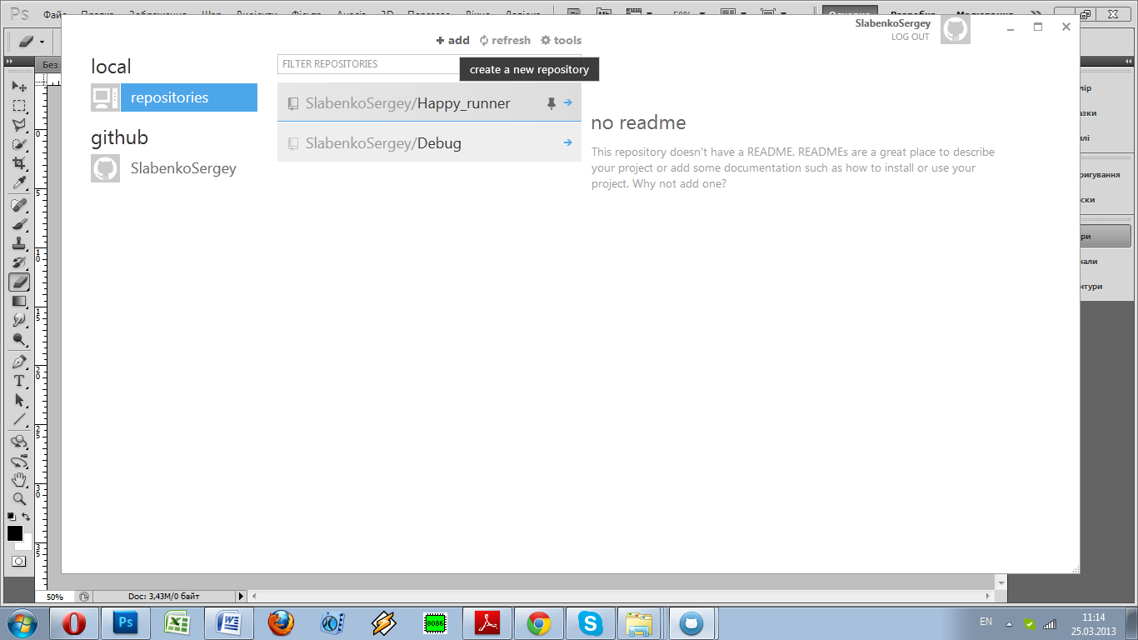This screenshot has height=640, width=1138.
Task: Click the LOG OUT link
Action: 910,37
